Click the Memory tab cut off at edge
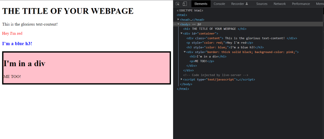This screenshot has width=324, height=139. point(320,4)
